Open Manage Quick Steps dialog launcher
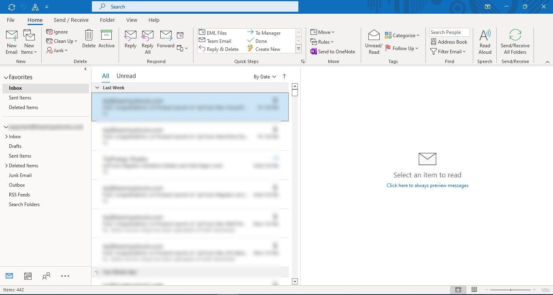Screen dimensions: 553x295 point(302,61)
